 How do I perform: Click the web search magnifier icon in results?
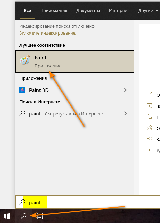tap(22, 114)
